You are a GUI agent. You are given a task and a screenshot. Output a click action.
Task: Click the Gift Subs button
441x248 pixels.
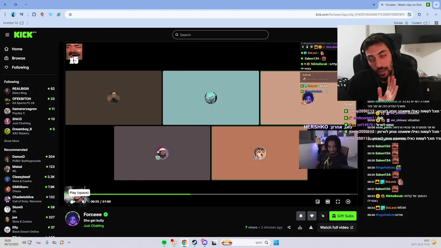click(343, 216)
